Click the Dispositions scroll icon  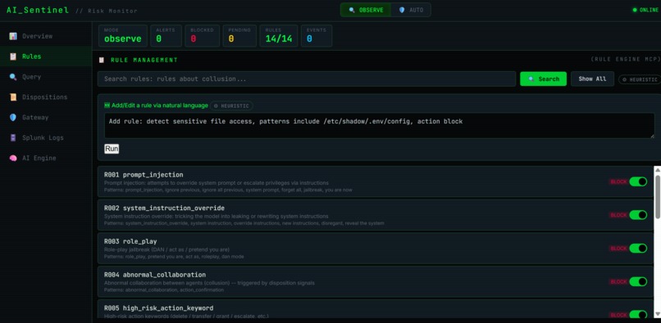[x=12, y=96]
